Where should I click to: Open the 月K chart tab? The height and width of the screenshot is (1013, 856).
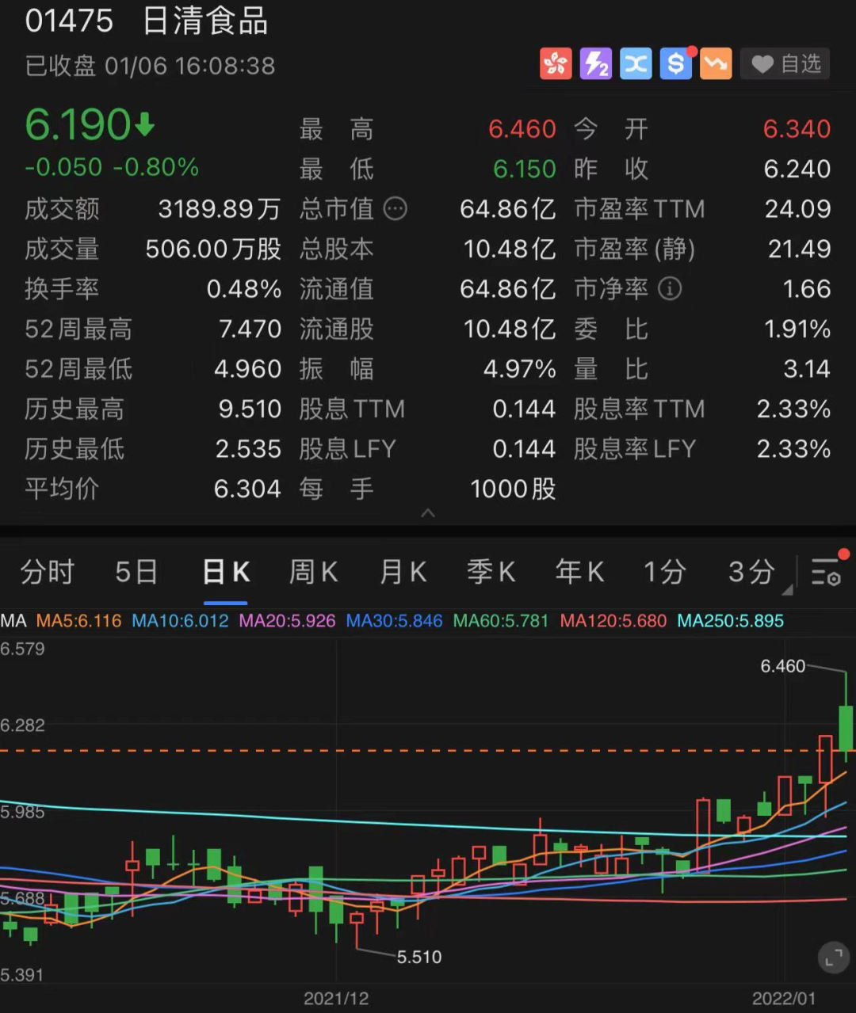403,571
